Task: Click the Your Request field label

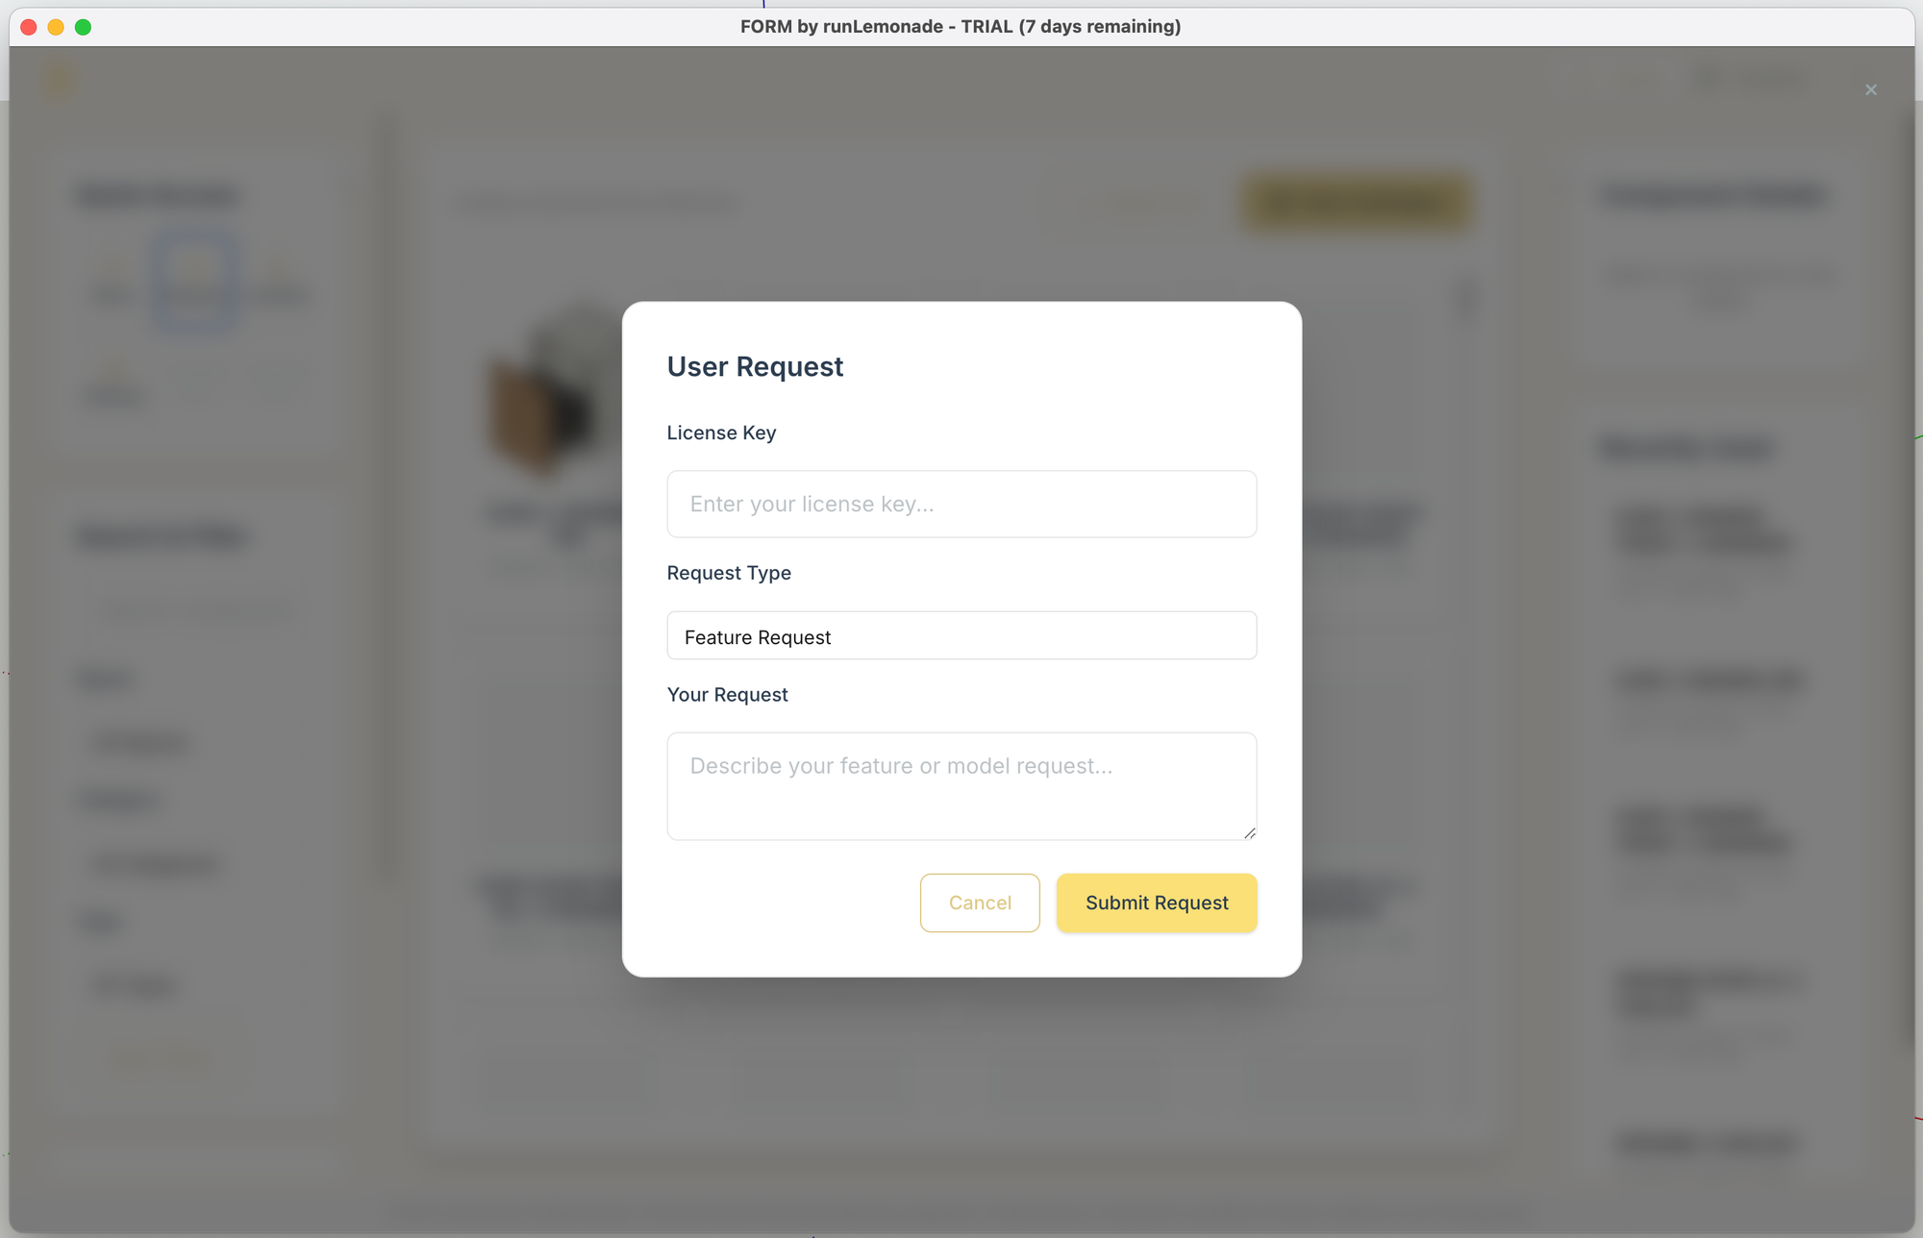Action: pos(727,695)
